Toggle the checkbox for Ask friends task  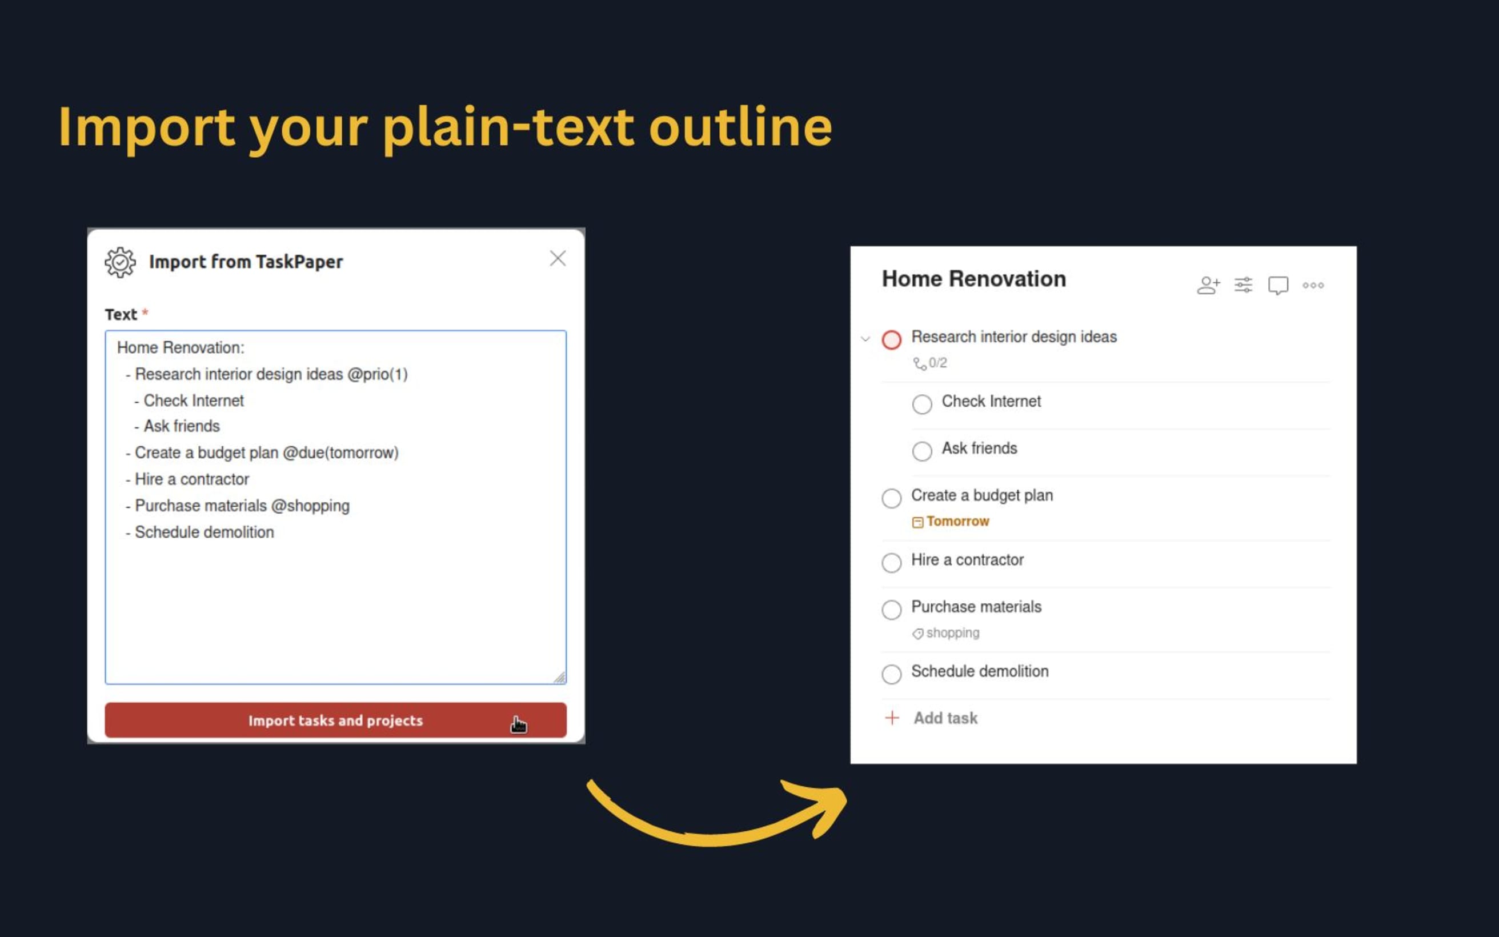pos(923,448)
